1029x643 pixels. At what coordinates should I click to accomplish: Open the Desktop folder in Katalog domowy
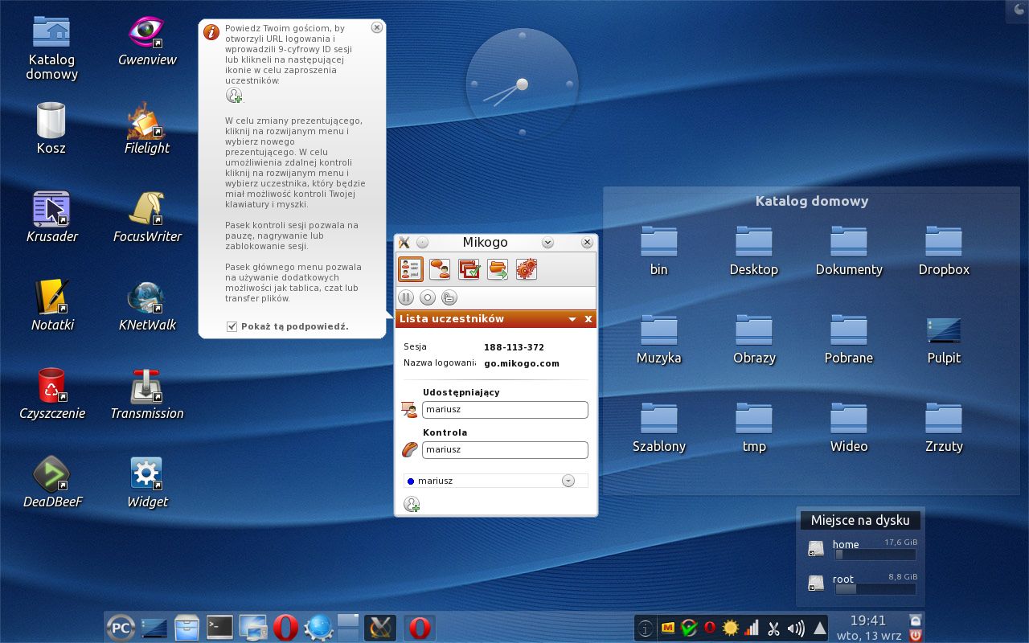(754, 251)
